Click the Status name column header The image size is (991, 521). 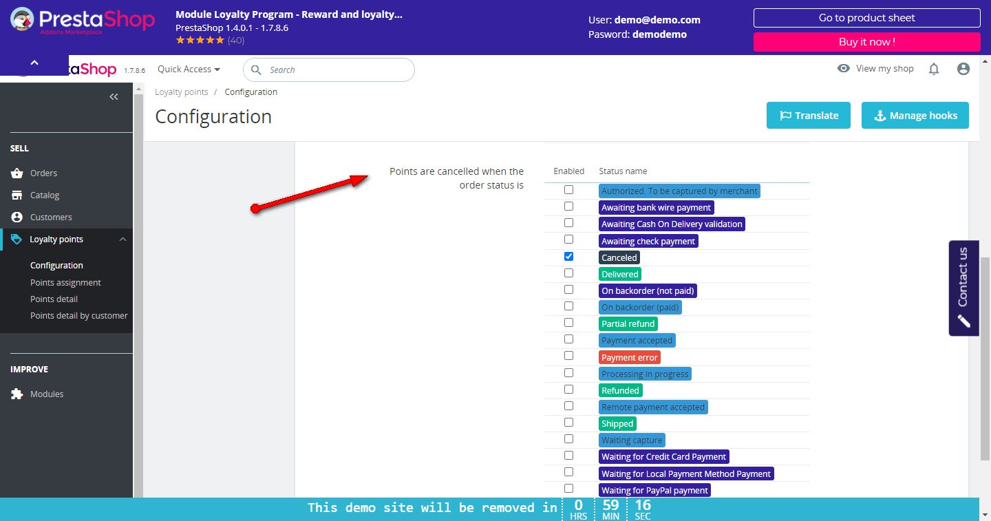(x=623, y=171)
